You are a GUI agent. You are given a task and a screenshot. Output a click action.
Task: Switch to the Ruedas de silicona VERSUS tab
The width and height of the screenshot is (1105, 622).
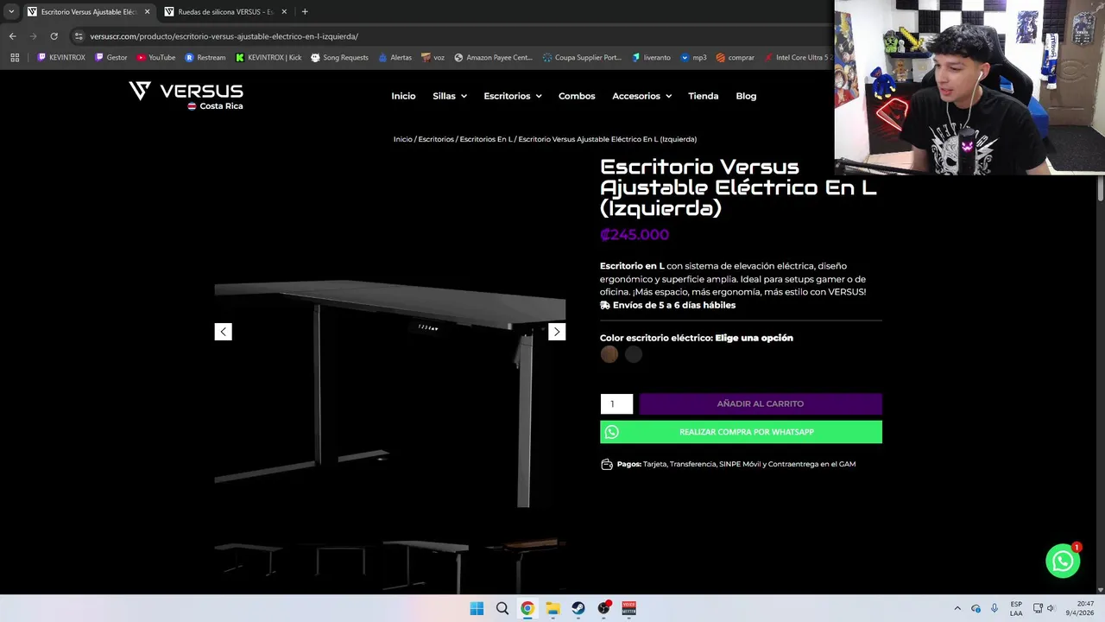[x=226, y=12]
